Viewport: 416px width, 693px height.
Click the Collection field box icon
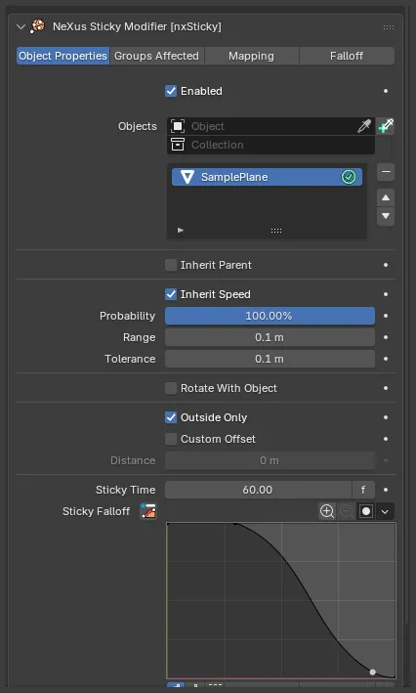pyautogui.click(x=178, y=145)
